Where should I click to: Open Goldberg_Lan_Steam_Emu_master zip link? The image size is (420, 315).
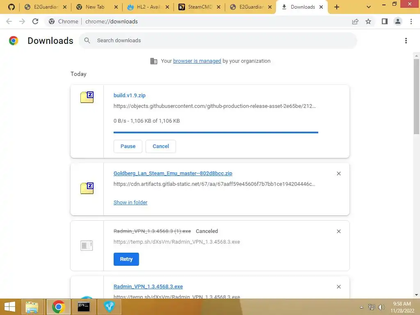point(173,173)
